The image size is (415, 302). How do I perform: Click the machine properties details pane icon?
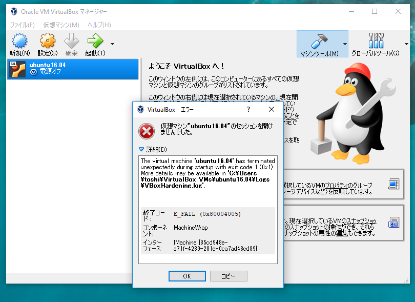pyautogui.click(x=393, y=184)
